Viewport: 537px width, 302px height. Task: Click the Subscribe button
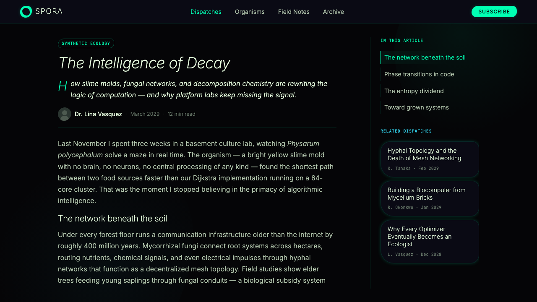494,12
